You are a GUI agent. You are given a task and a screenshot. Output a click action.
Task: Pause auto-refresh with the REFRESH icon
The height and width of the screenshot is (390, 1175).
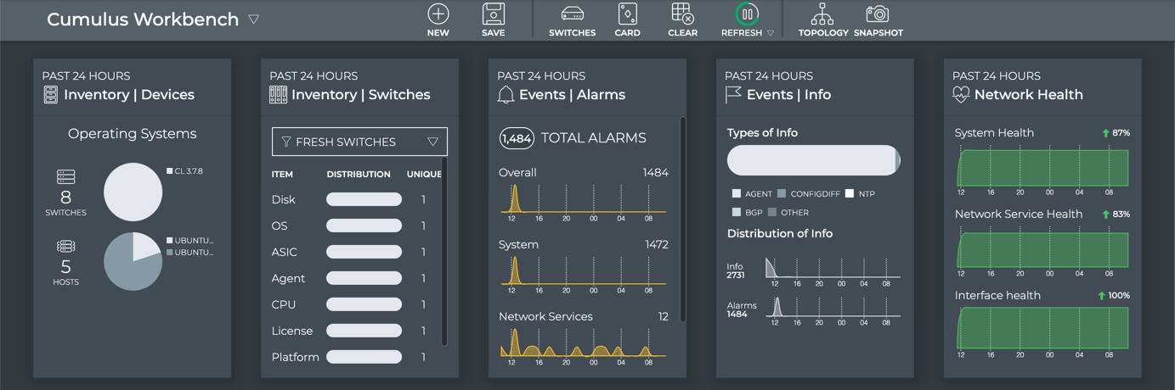[747, 14]
